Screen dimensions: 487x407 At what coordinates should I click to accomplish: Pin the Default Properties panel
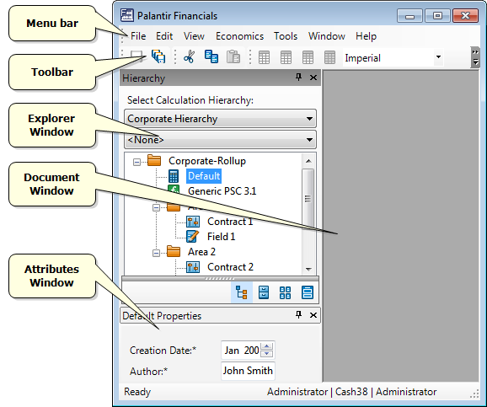[299, 314]
